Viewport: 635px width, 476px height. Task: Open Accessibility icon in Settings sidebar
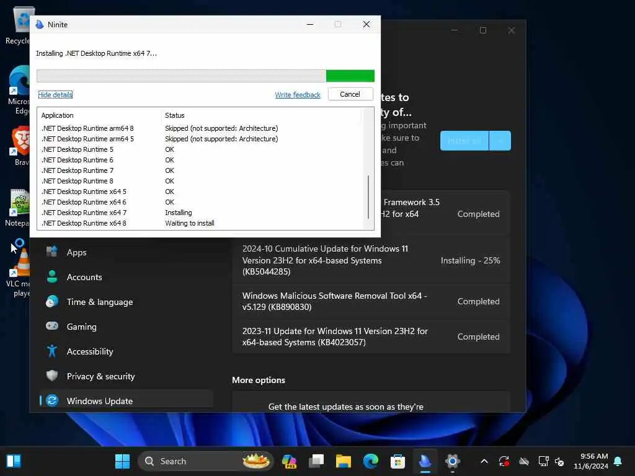52,351
